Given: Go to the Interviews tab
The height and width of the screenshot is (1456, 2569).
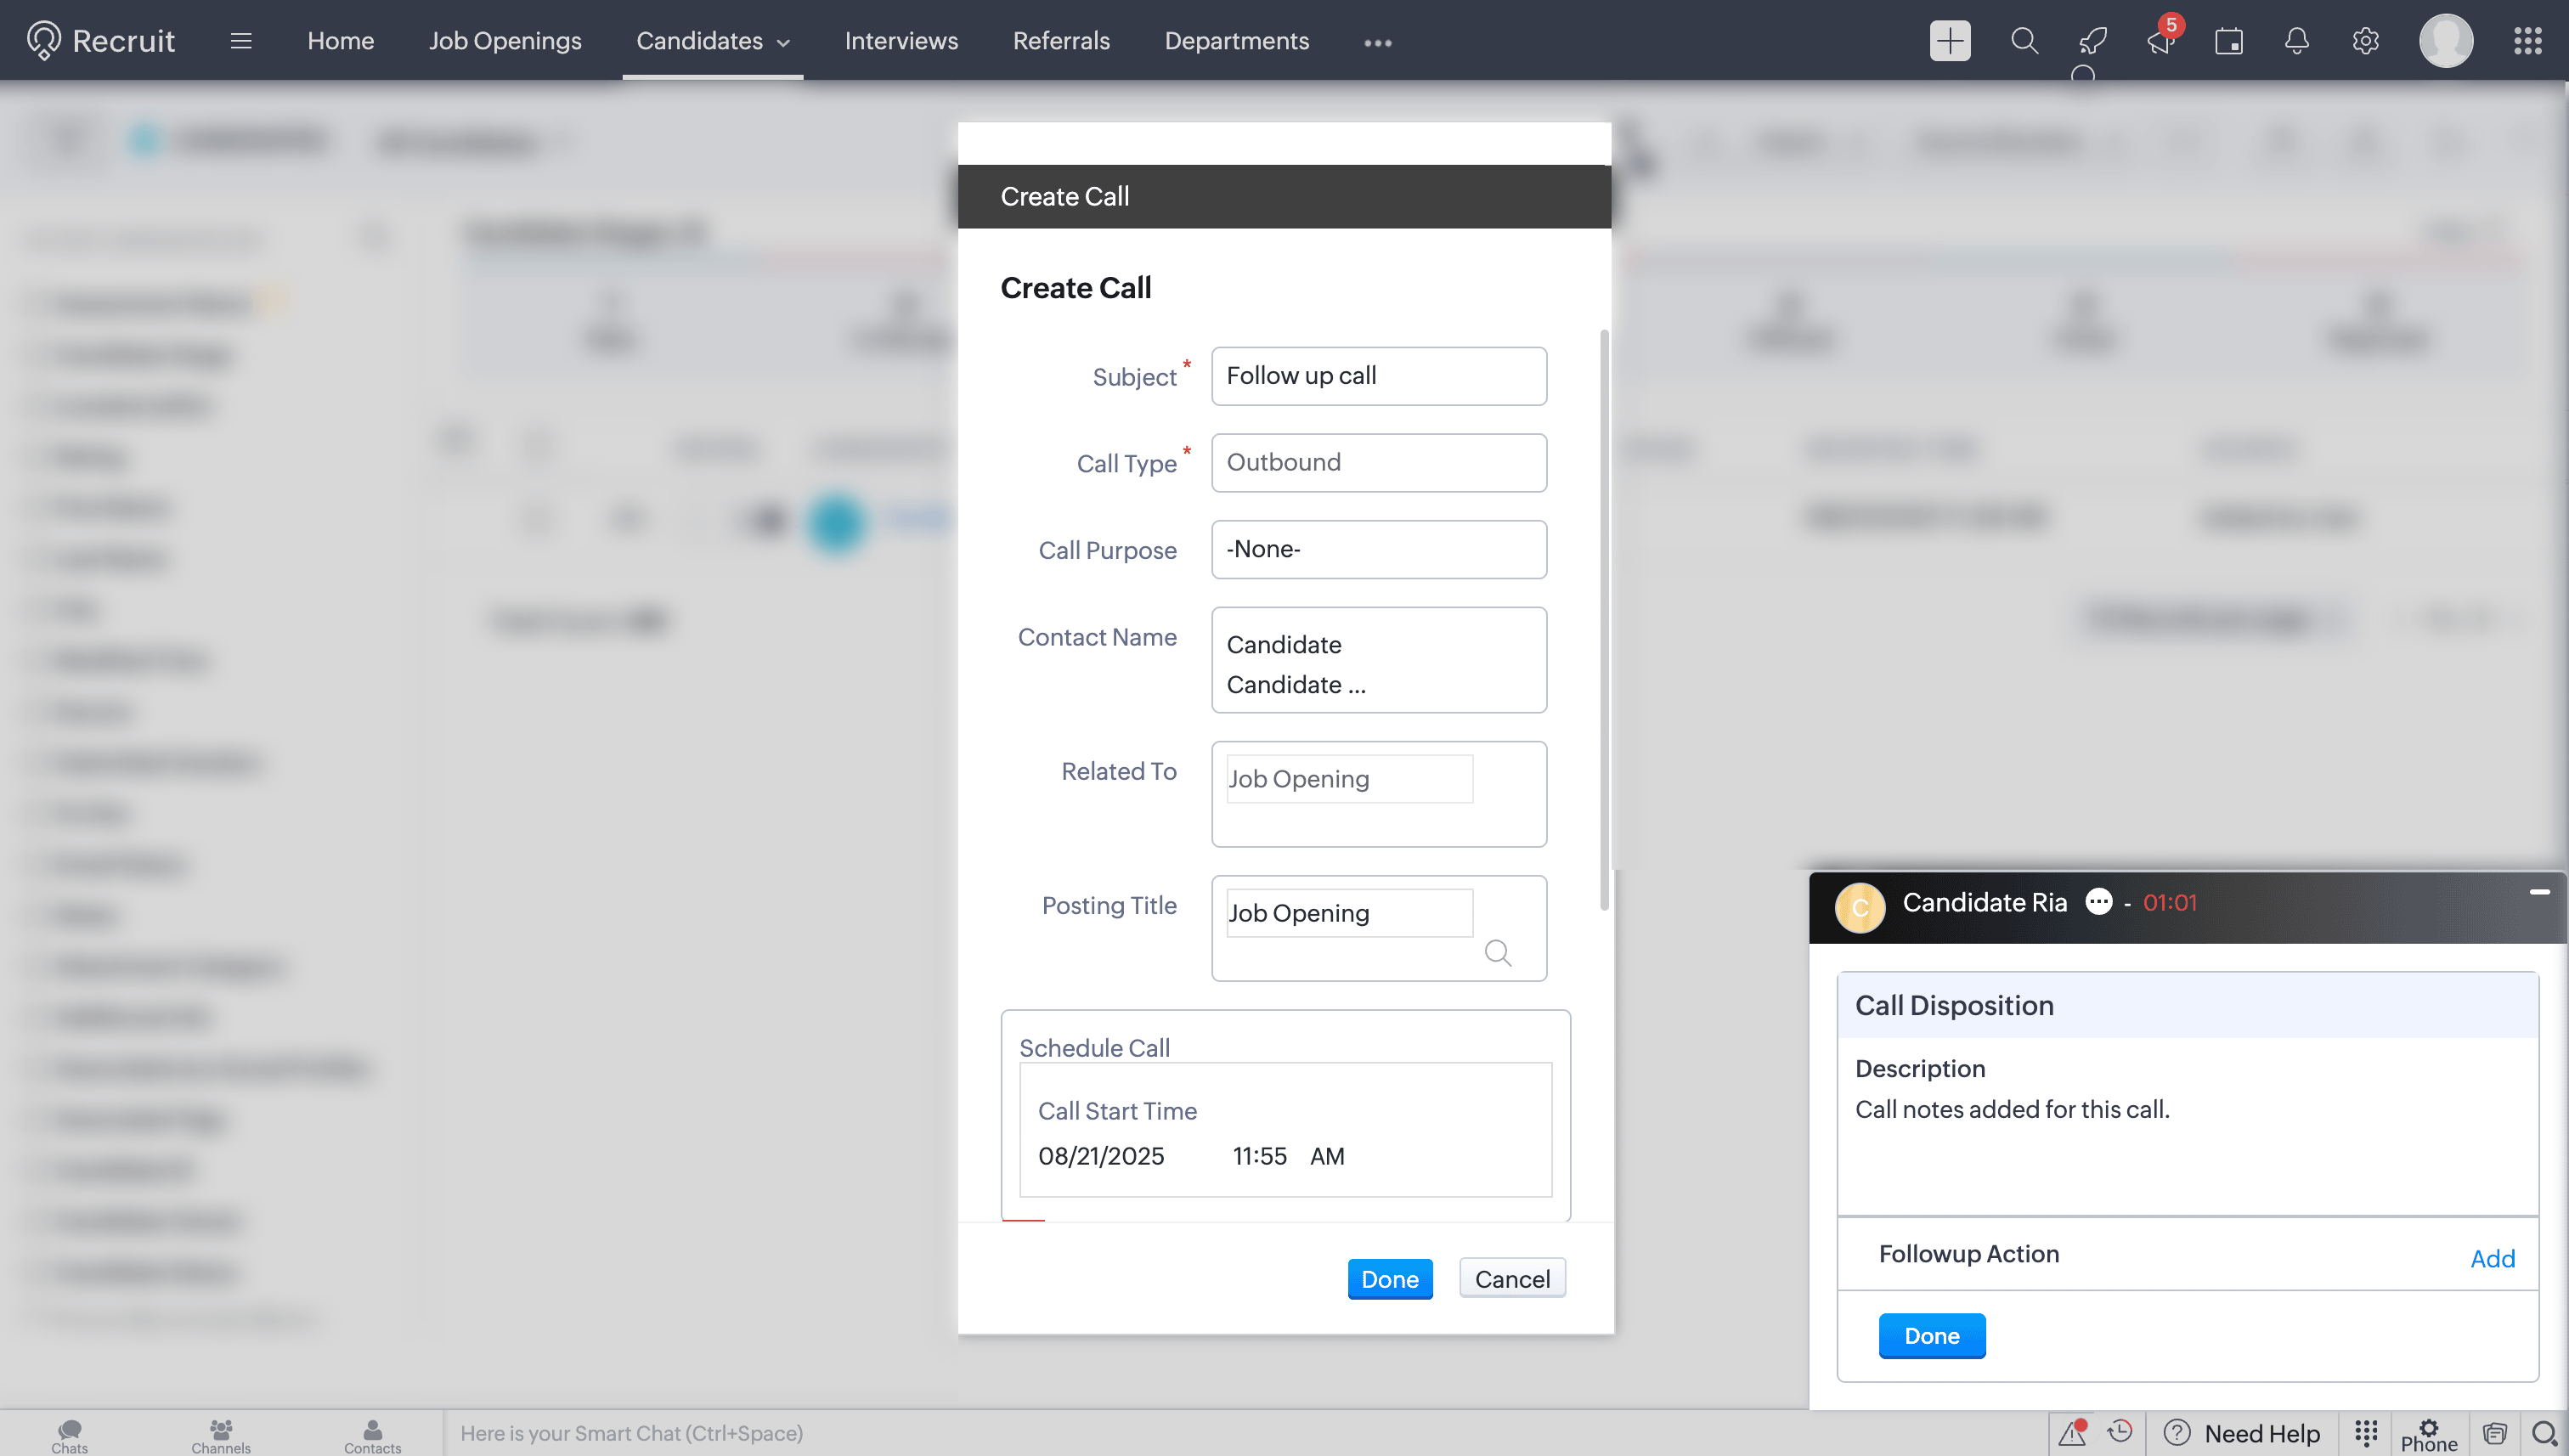Looking at the screenshot, I should tap(900, 41).
